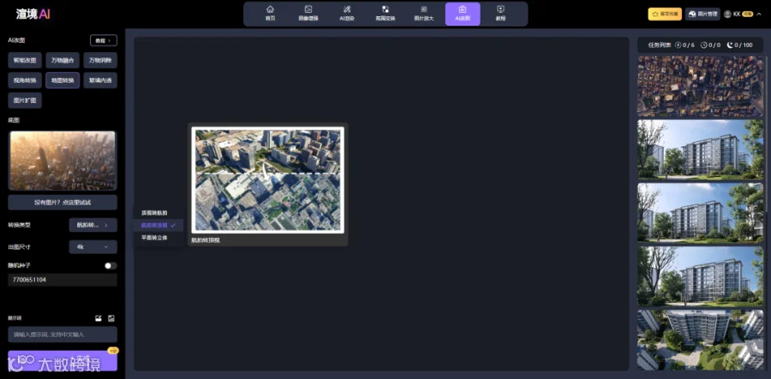Open the 教程 tab in top navigation
The image size is (771, 379).
(x=500, y=14)
